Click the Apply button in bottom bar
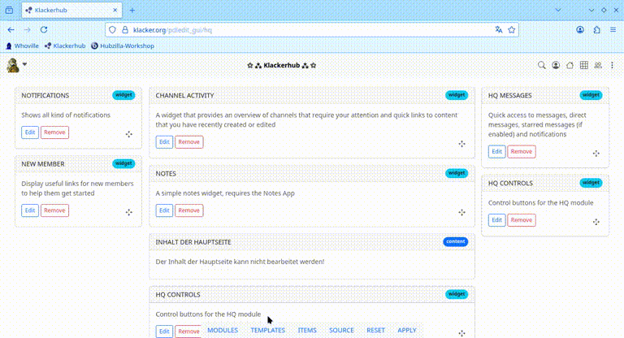This screenshot has width=624, height=338. [x=407, y=331]
